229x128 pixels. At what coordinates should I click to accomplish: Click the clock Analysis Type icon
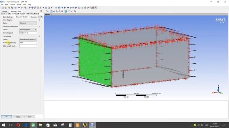[56, 7]
